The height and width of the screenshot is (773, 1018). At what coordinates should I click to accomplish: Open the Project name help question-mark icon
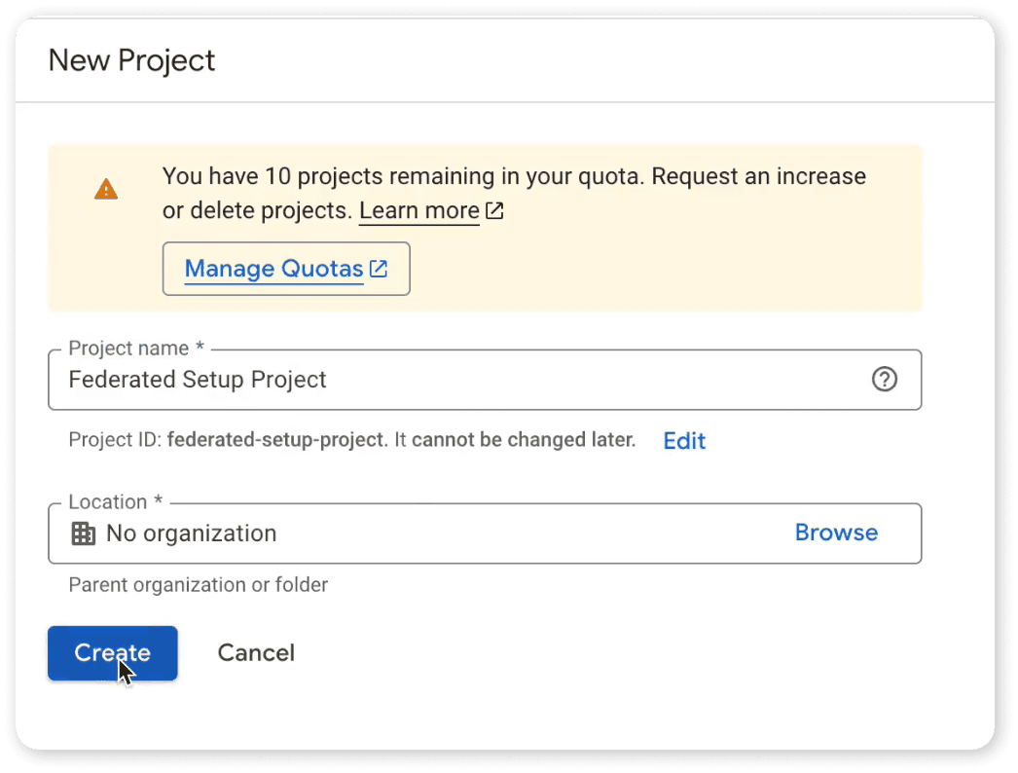[x=884, y=380]
